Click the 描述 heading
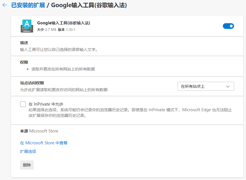 tap(24, 43)
